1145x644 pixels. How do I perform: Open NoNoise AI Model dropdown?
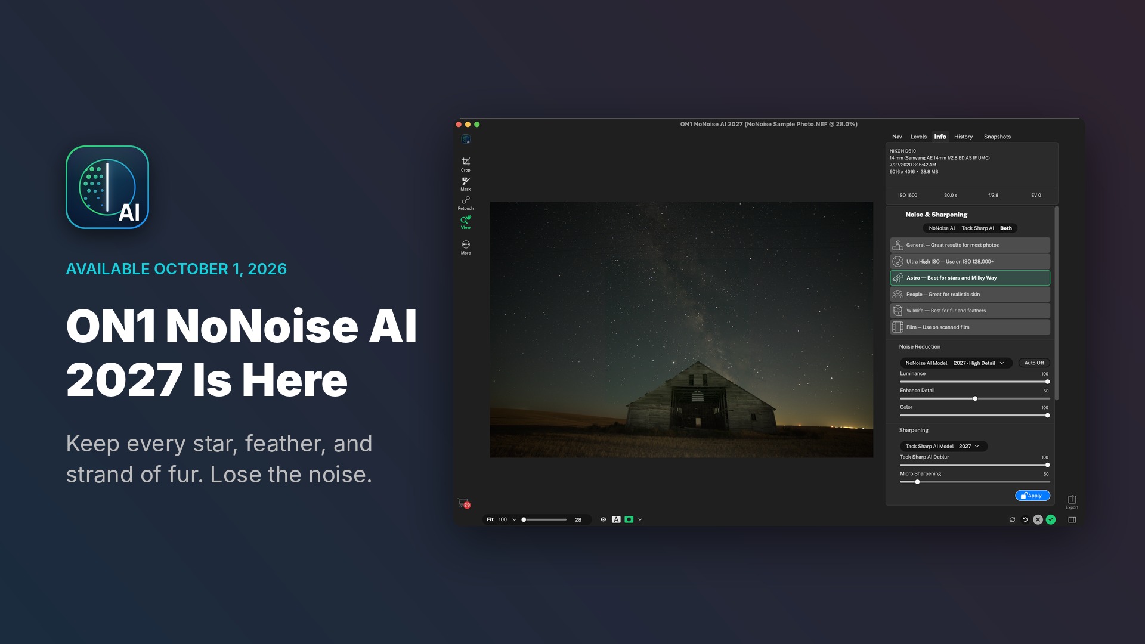pos(956,363)
